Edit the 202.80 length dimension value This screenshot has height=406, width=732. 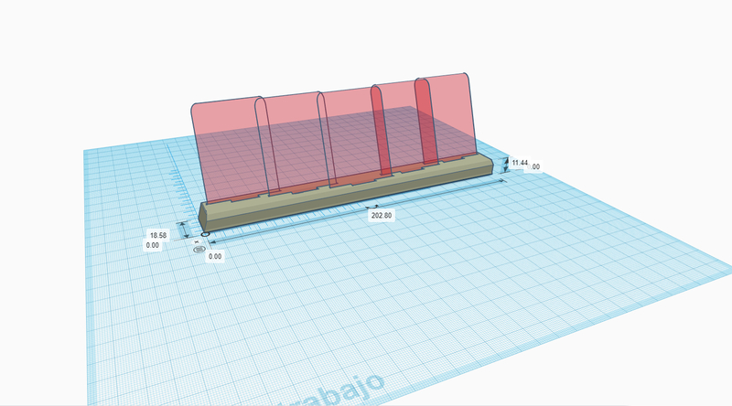[x=382, y=216]
